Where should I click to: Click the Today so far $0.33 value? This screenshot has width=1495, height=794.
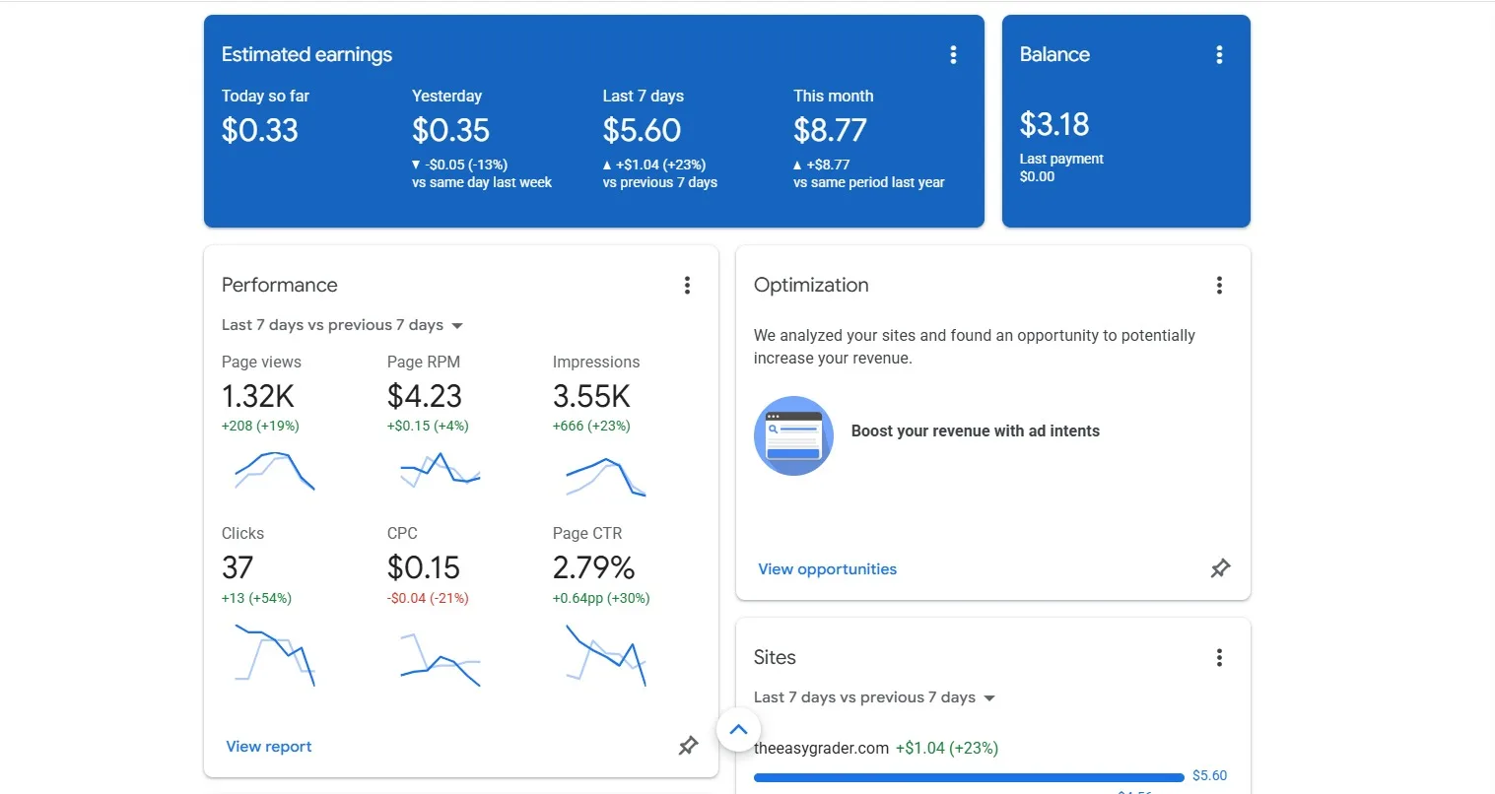(260, 130)
